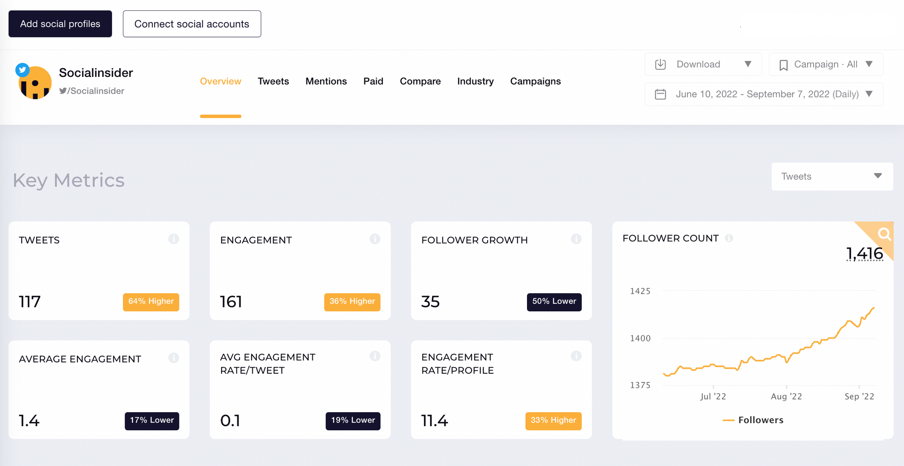This screenshot has width=904, height=466.
Task: Click the 17% Lower badge
Action: click(152, 420)
